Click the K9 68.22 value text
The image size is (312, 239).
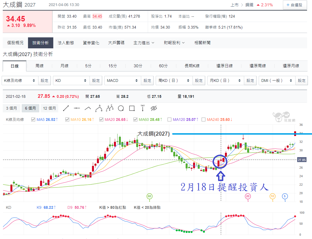(x=46, y=207)
